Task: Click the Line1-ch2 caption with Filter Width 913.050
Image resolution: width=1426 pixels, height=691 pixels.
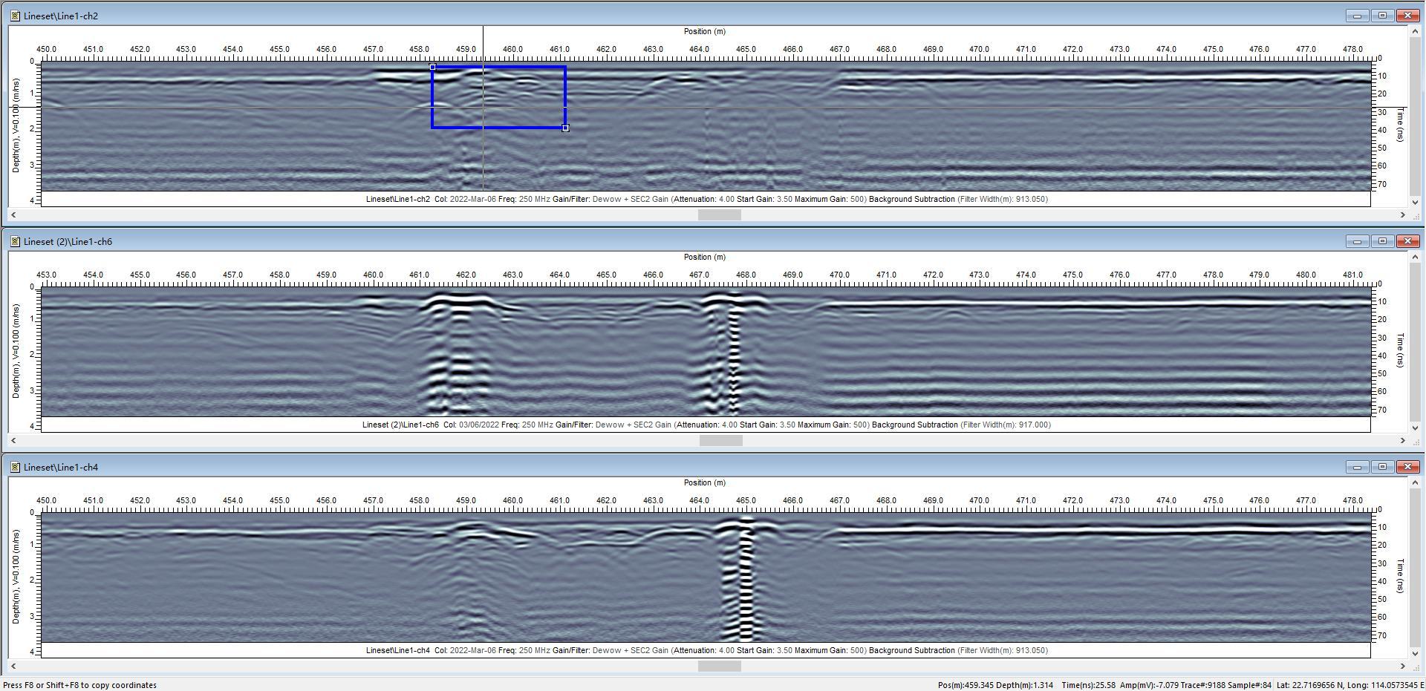Action: pos(706,199)
